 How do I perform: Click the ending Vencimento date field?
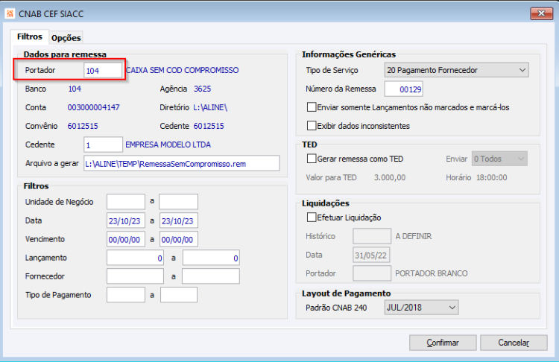[x=179, y=239]
